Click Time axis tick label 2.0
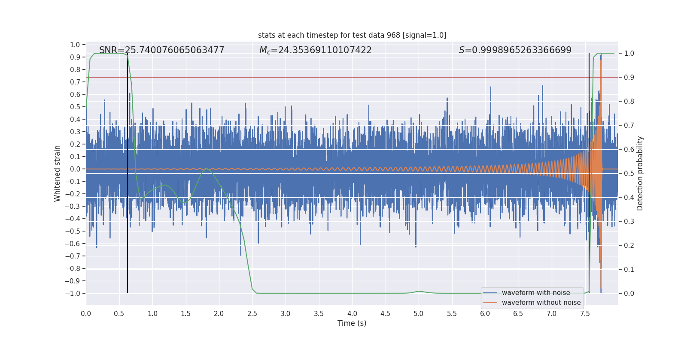 [219, 313]
